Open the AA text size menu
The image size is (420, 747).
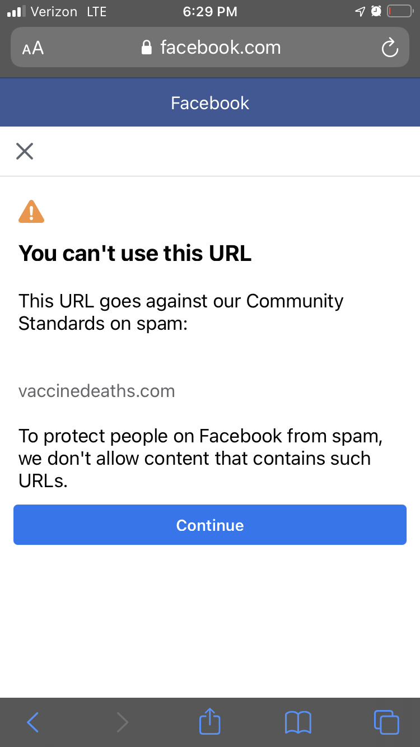(33, 48)
